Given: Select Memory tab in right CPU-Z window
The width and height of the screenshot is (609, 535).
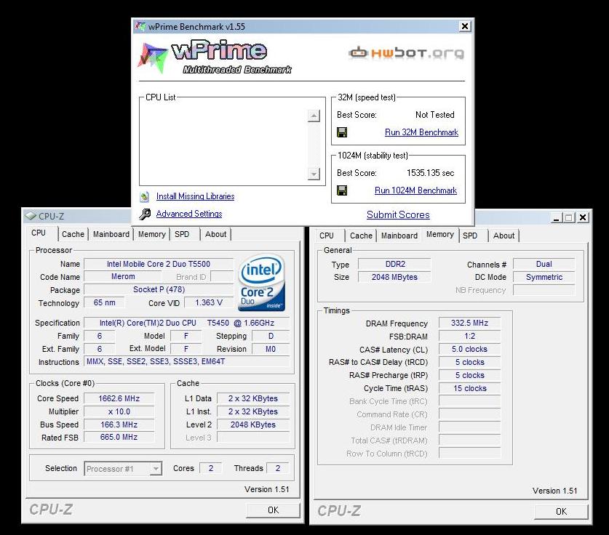Looking at the screenshot, I should 440,234.
